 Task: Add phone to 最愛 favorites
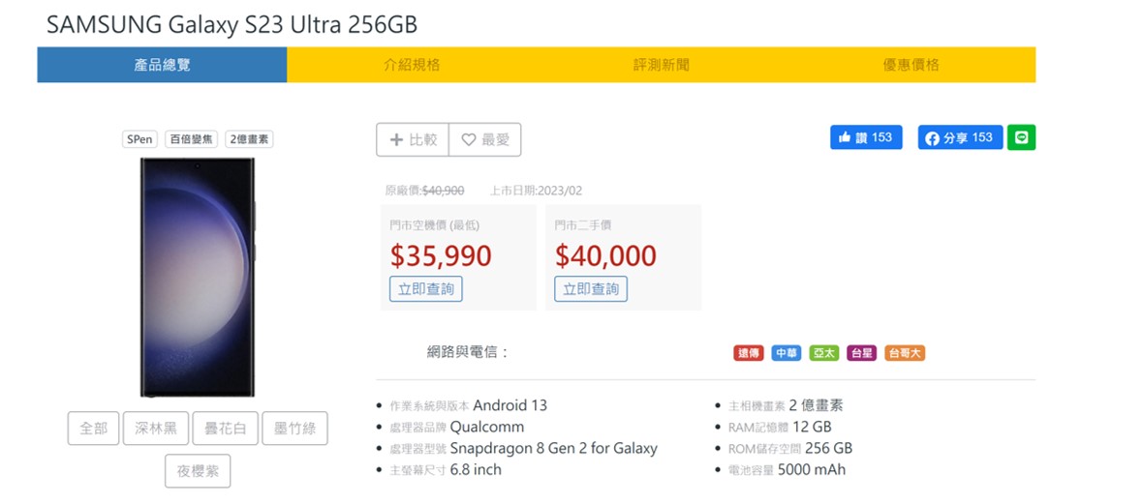click(x=485, y=139)
